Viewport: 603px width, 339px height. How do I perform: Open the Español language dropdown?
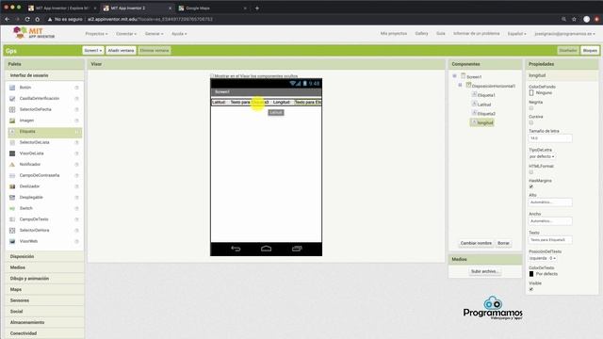click(517, 34)
